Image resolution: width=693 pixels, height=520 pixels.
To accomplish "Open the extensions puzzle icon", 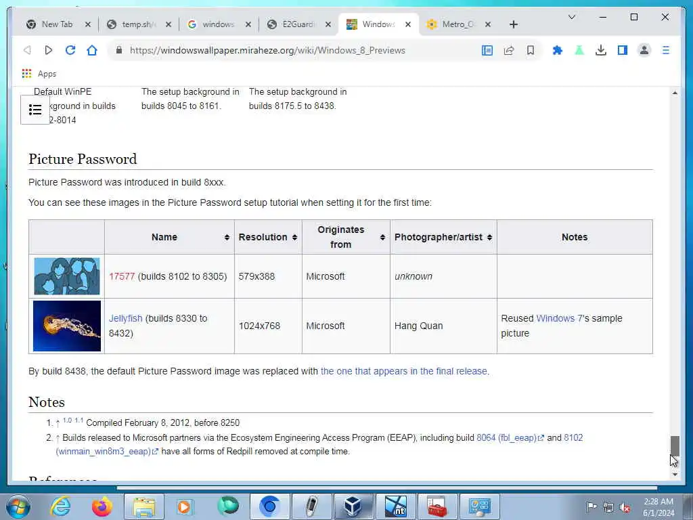I will pyautogui.click(x=558, y=50).
